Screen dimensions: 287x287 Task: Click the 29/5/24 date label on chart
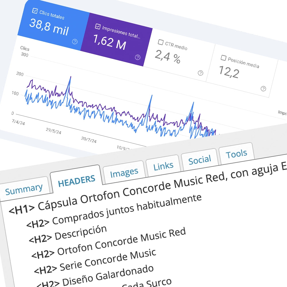coord(53,131)
